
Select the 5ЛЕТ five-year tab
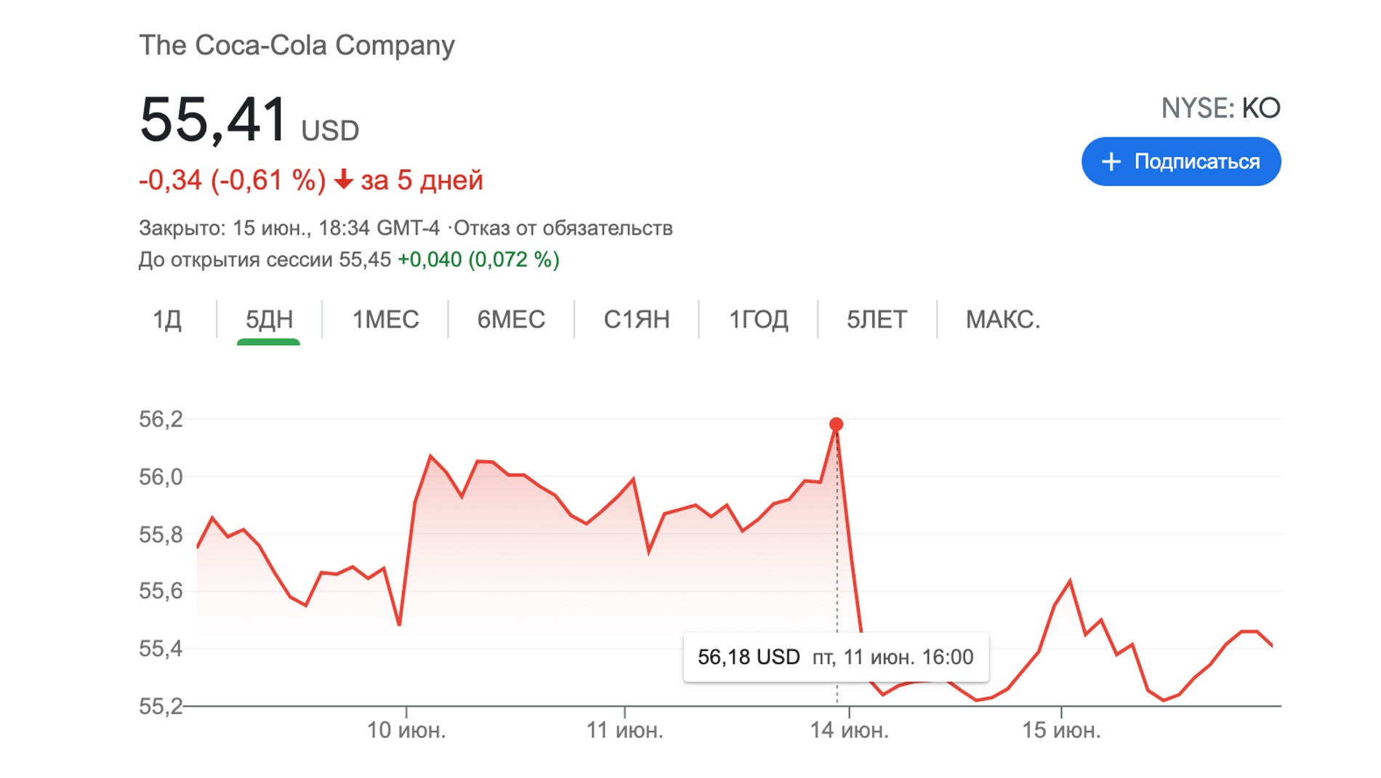(877, 320)
